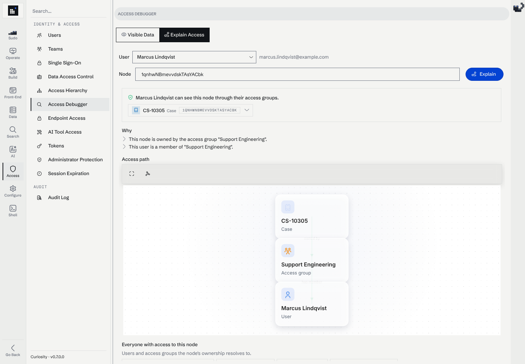Switch to the Explain Access tab
The width and height of the screenshot is (525, 364).
coord(184,35)
